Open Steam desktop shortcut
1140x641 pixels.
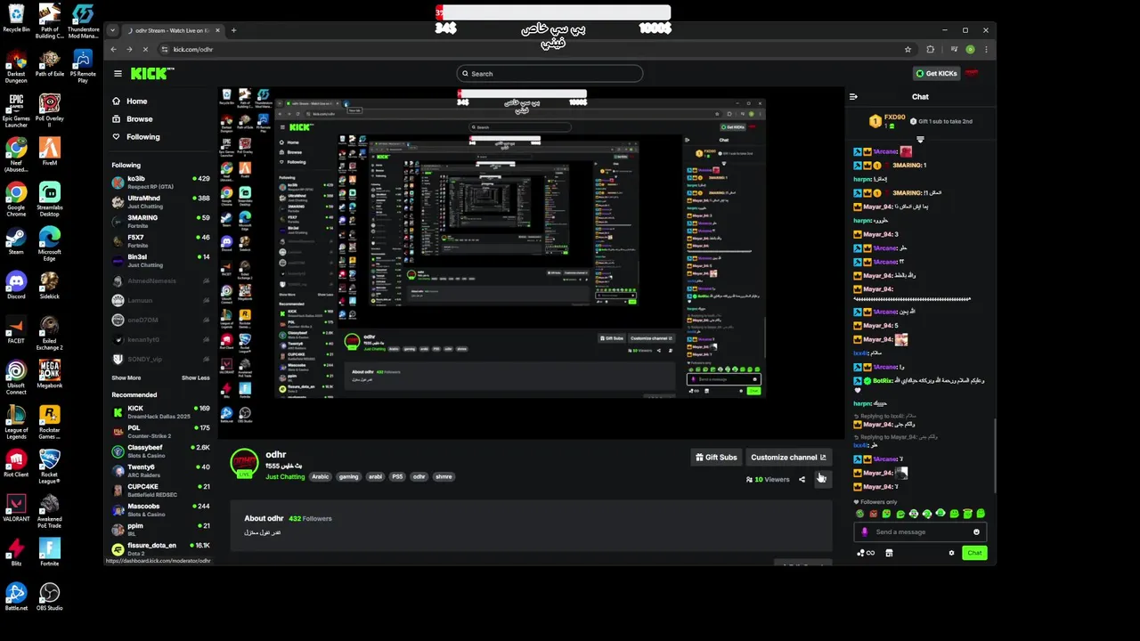(16, 241)
